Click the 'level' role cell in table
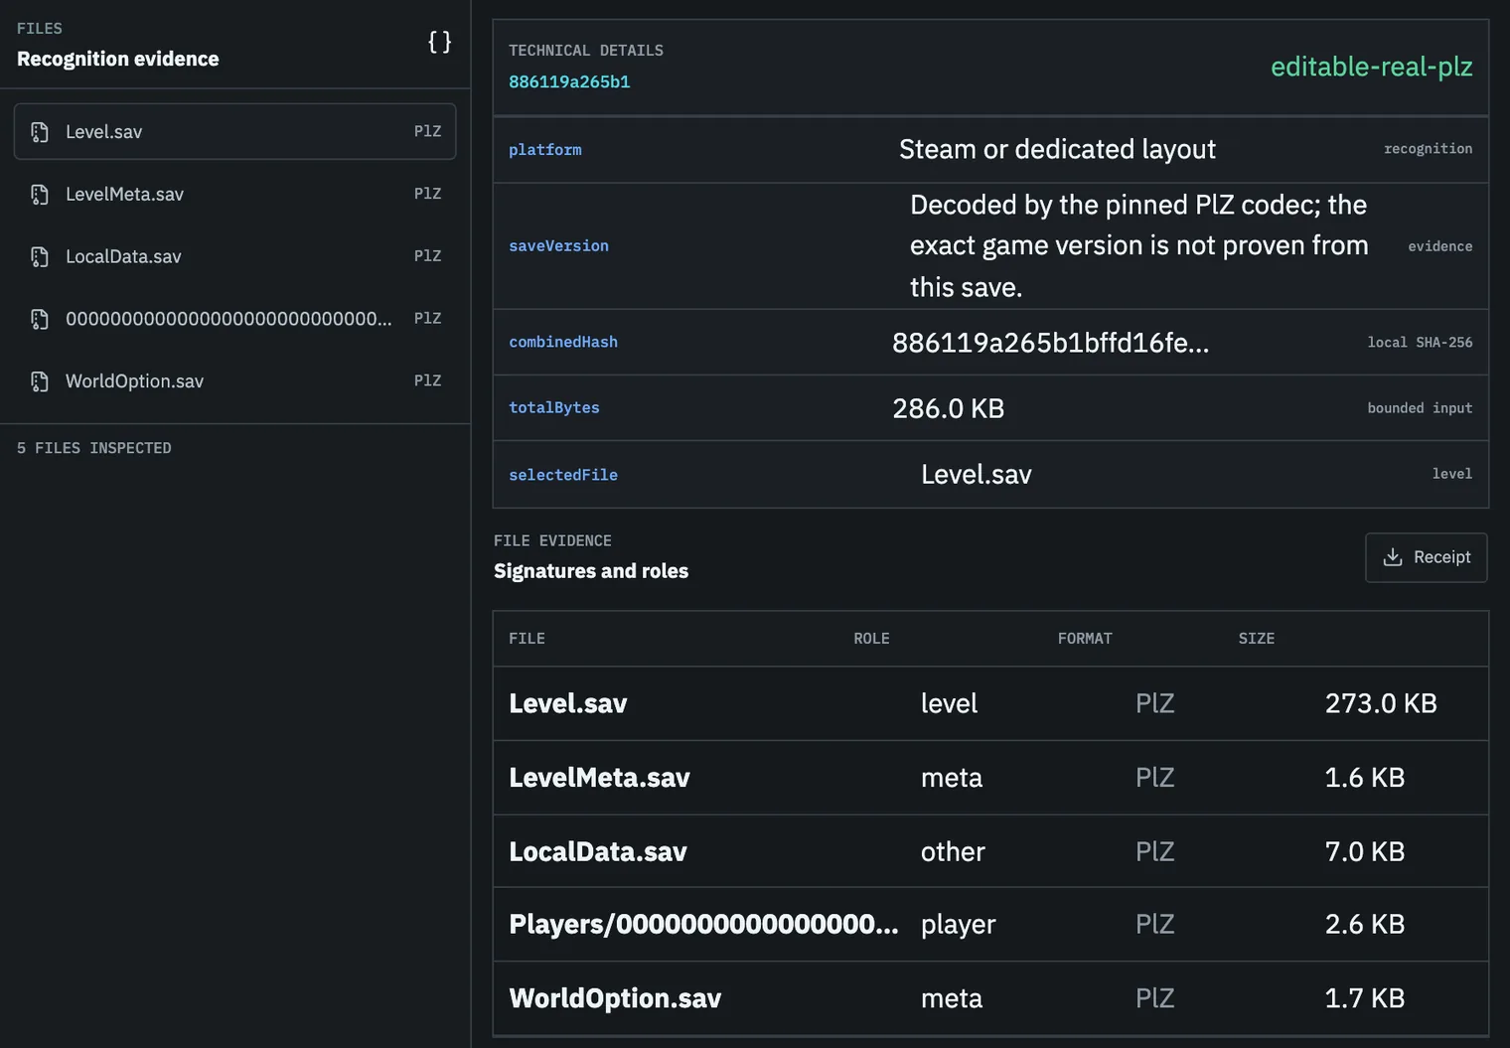Viewport: 1510px width, 1048px height. click(x=949, y=703)
